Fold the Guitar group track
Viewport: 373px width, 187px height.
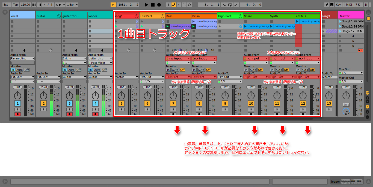[x=59, y=16]
